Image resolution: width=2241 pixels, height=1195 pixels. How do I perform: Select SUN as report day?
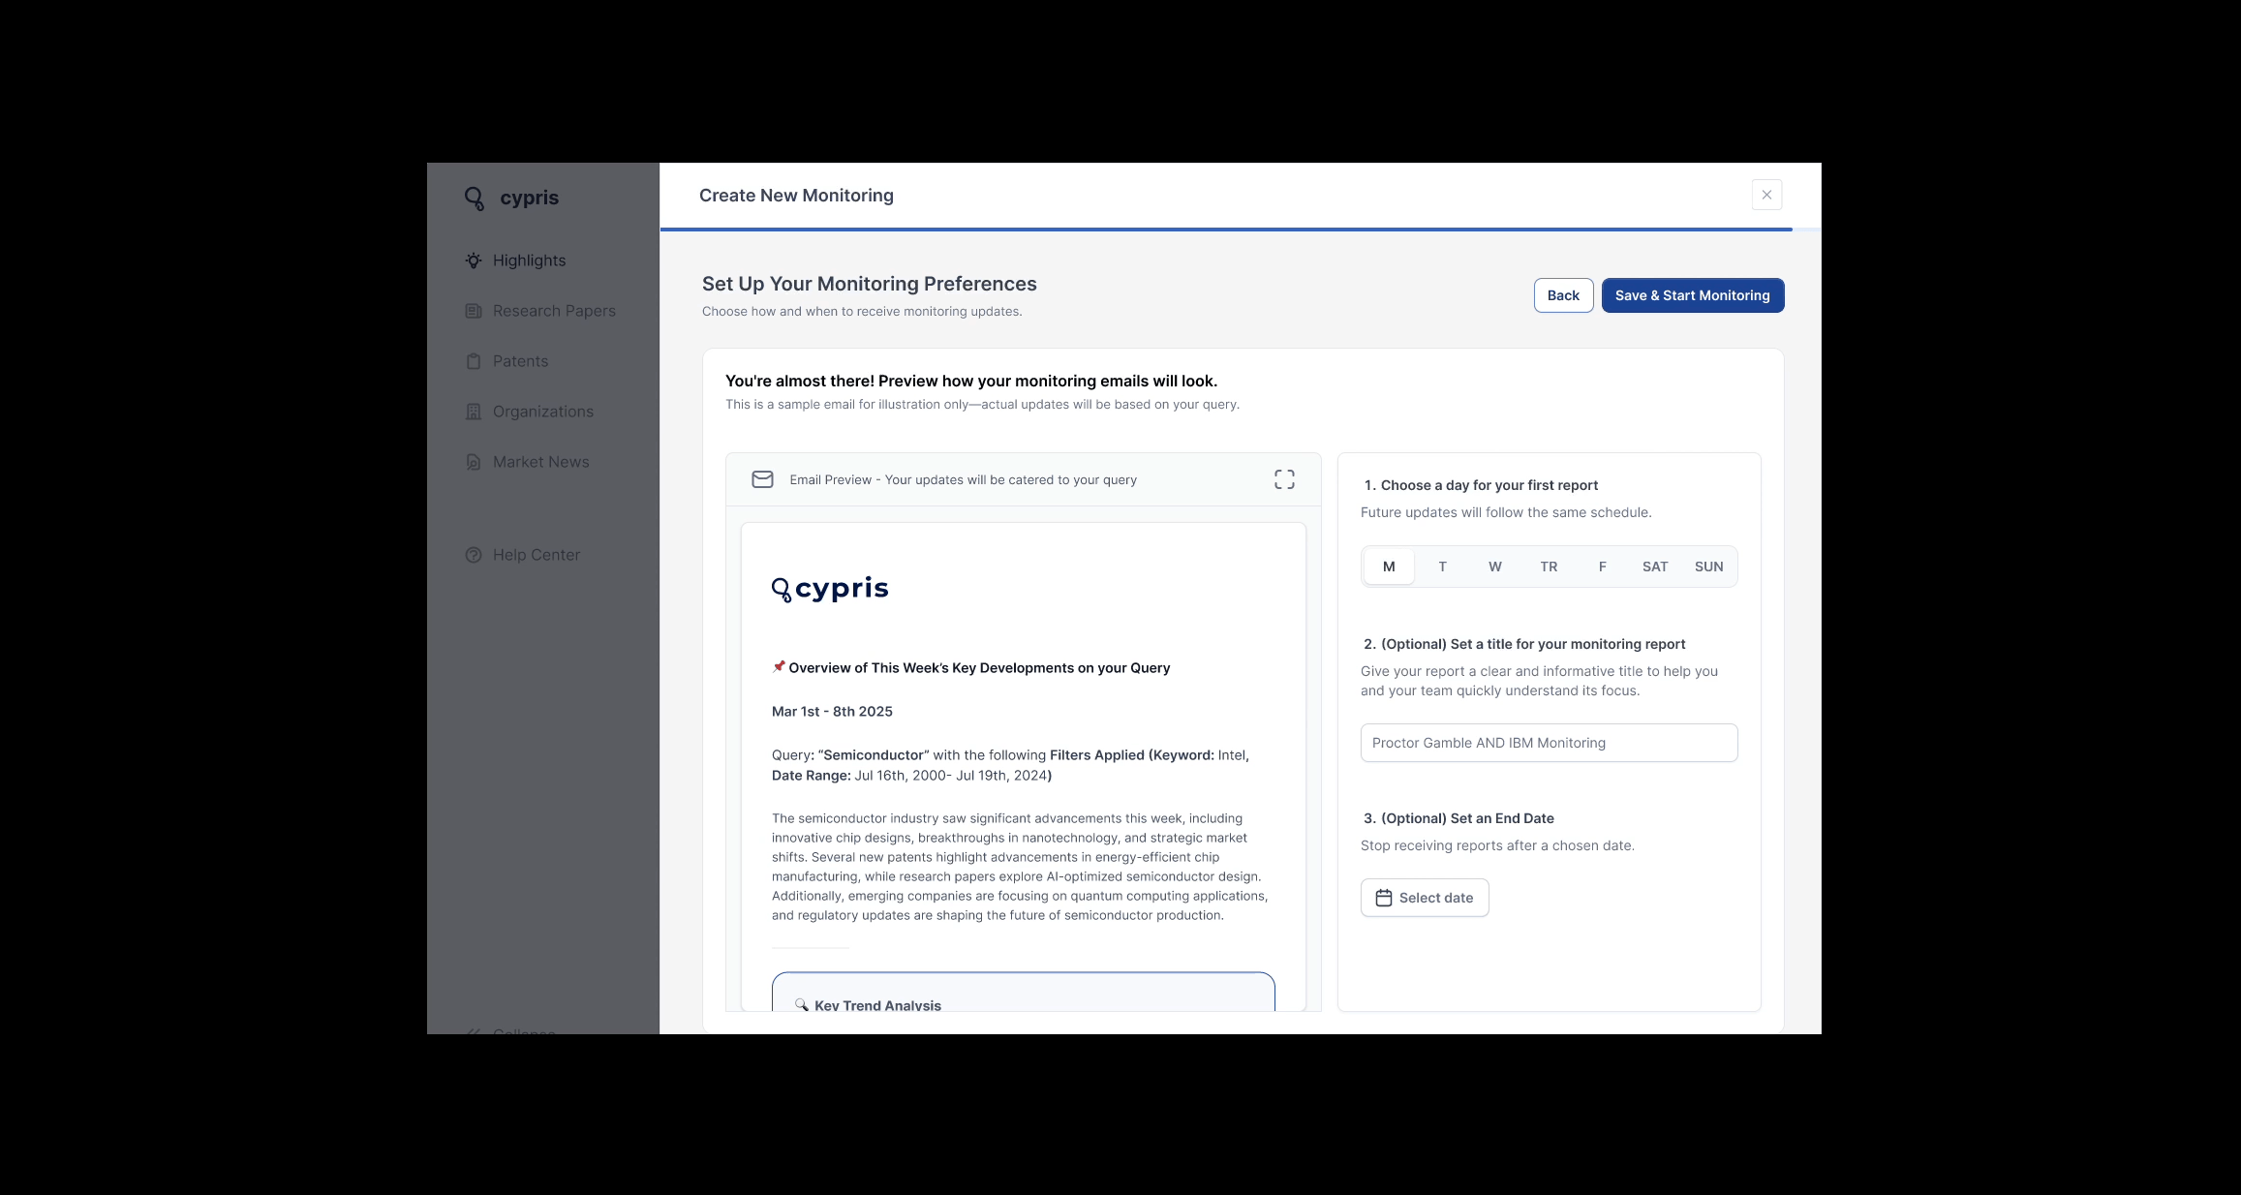coord(1708,567)
